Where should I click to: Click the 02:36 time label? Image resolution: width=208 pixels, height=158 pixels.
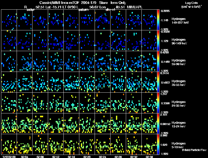[x=149, y=157]
